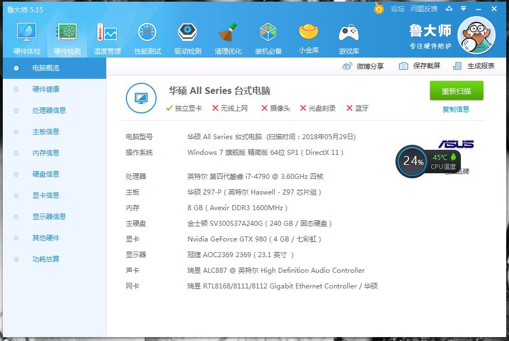Click the green leaf icon beside temperature
509x341 pixels.
click(453, 157)
